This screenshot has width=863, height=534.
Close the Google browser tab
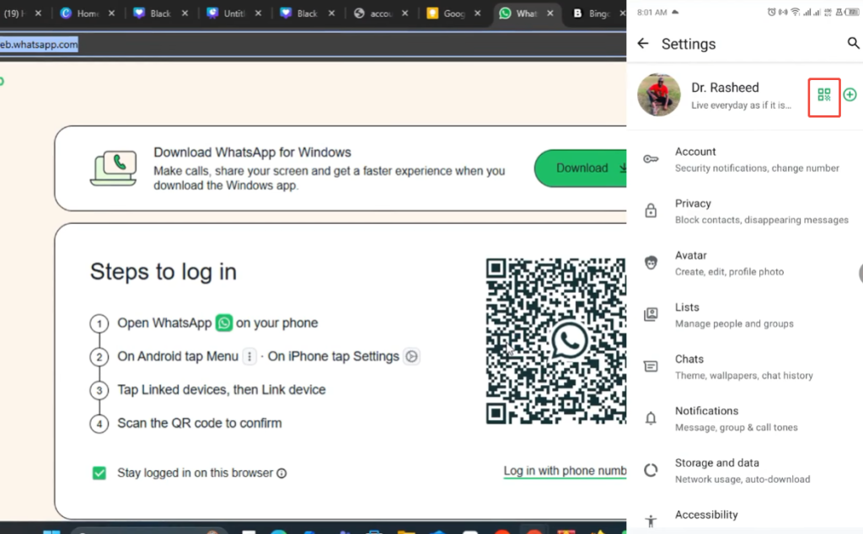(478, 13)
